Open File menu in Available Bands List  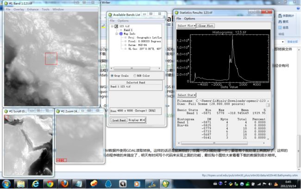[x=113, y=20]
